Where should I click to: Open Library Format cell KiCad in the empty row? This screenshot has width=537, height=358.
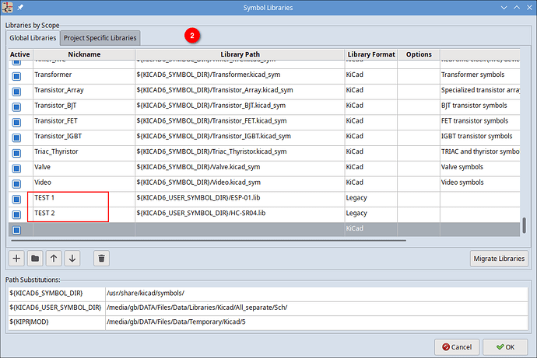click(x=371, y=229)
